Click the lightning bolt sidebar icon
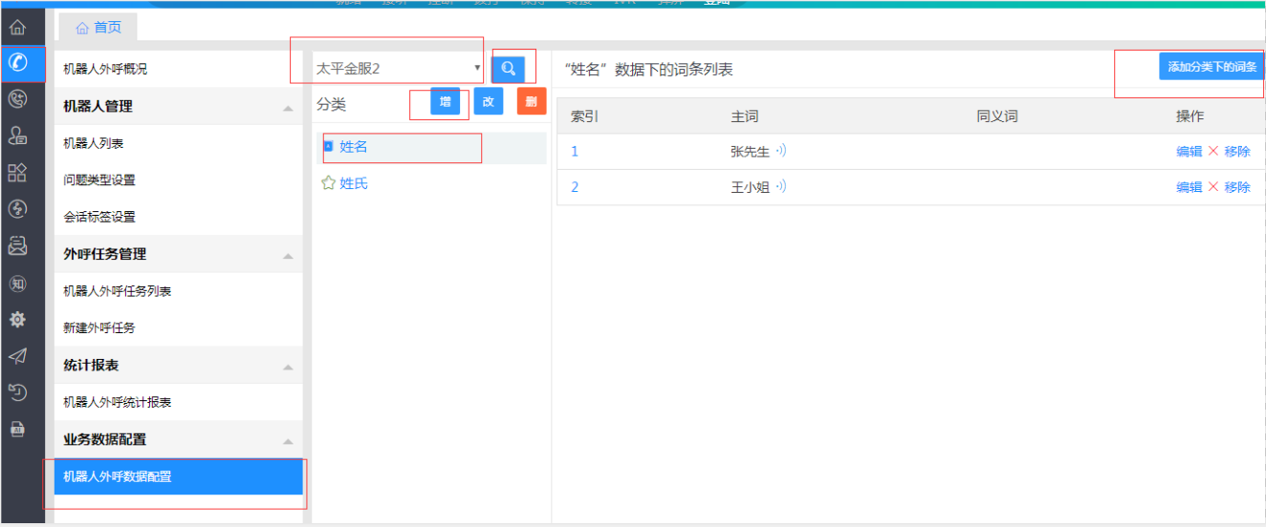The image size is (1266, 527). 17,209
